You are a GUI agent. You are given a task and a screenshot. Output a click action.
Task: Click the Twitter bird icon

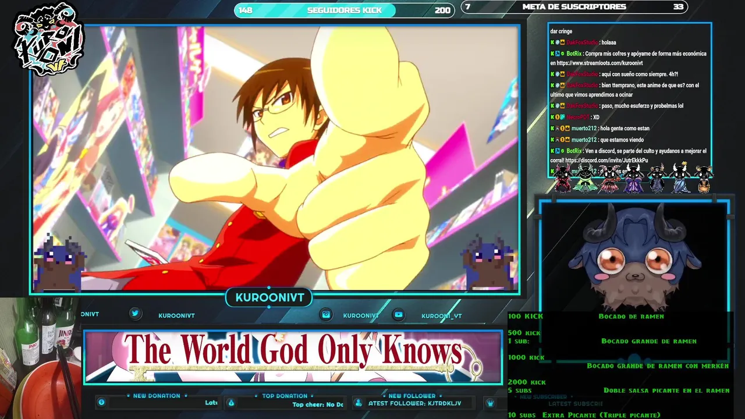tap(135, 314)
